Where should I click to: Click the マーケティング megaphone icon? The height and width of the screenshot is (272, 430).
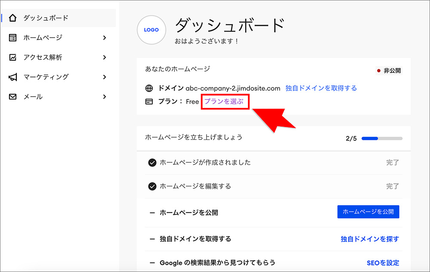tap(12, 77)
